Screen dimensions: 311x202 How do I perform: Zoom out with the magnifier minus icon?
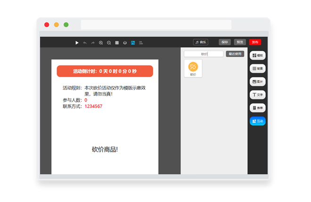(109, 43)
